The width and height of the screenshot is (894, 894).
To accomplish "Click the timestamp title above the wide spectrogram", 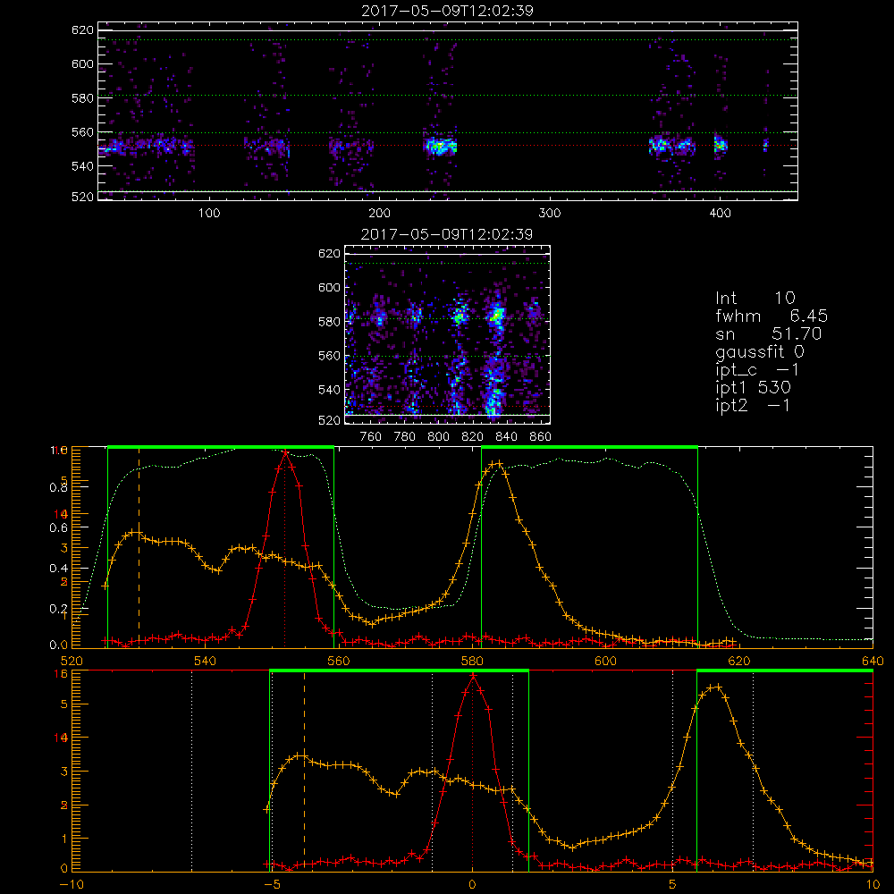I will pos(448,11).
